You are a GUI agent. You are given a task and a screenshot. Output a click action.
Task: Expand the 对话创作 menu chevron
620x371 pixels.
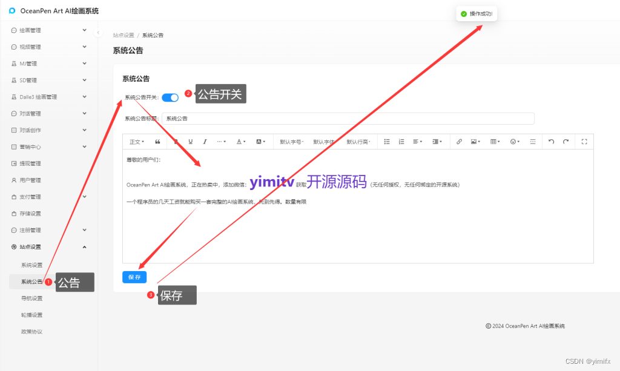click(x=84, y=130)
